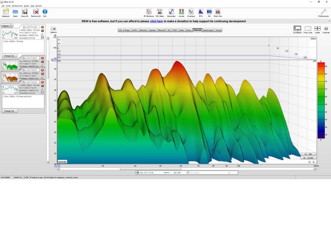Viewport: 331px width, 245px height.
Task: Open Room Sim tool
Action: [x=218, y=12]
